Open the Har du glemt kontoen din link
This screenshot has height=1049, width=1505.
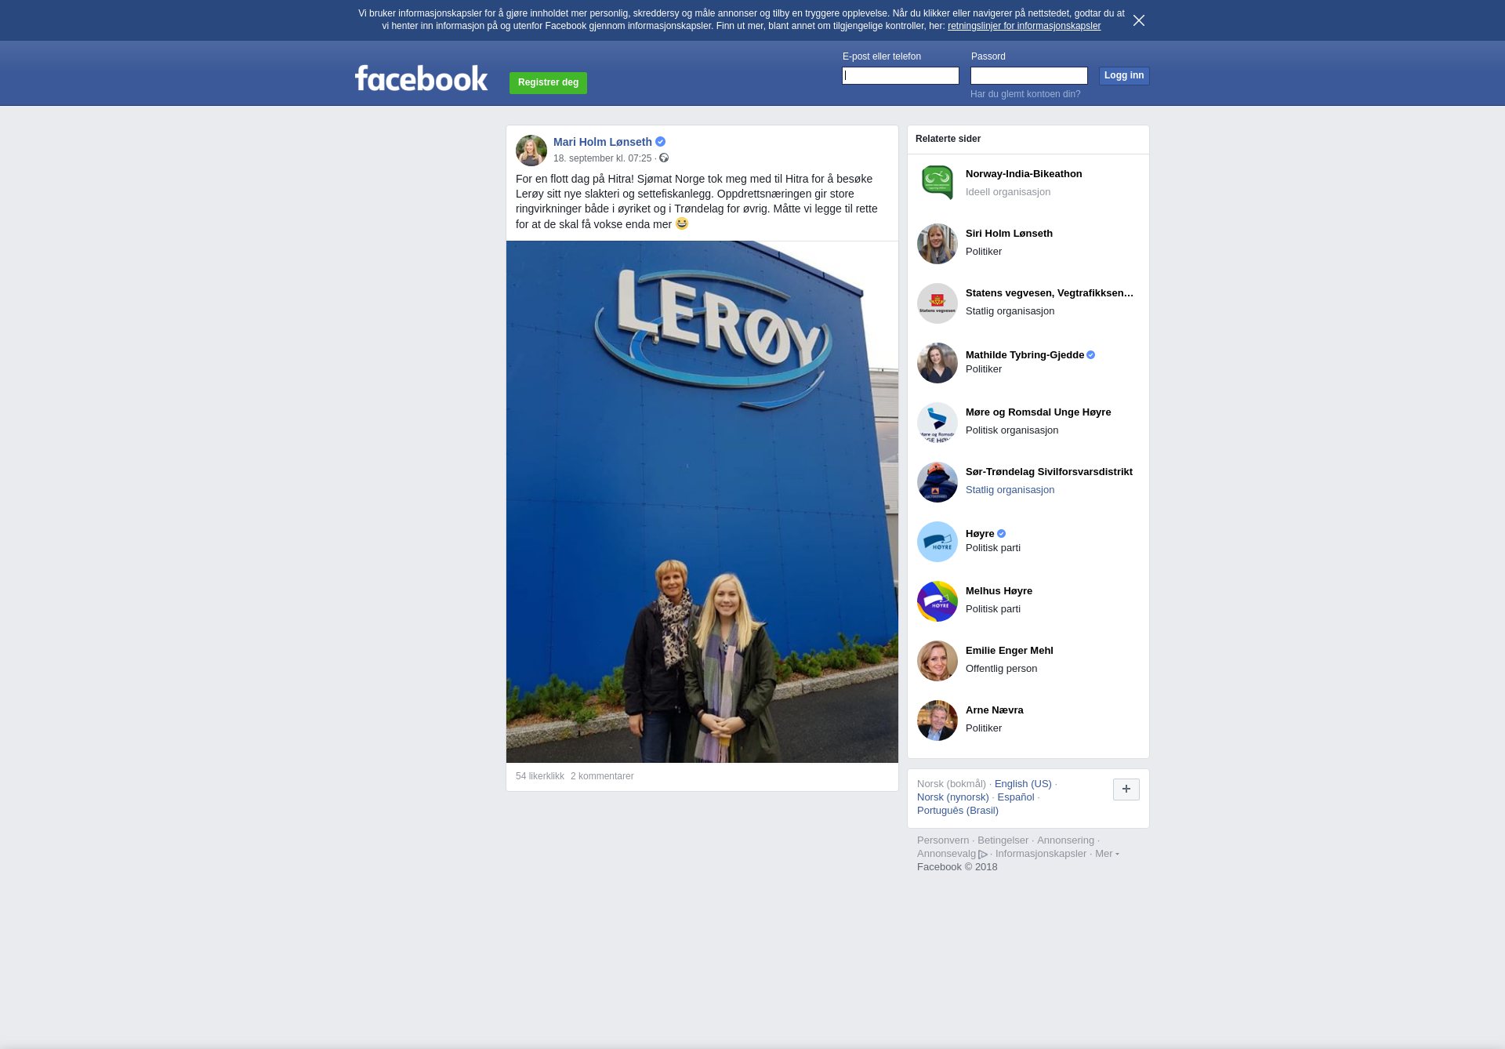[1024, 94]
